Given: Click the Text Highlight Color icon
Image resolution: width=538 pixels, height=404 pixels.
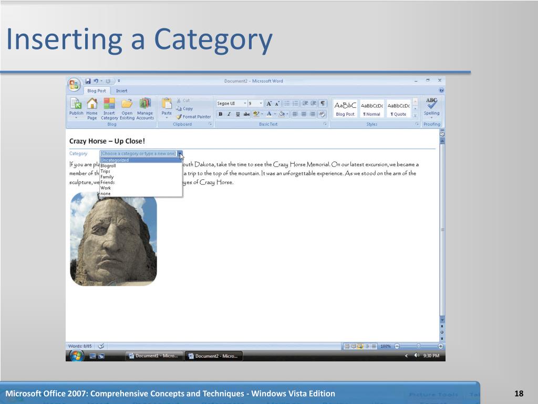Looking at the screenshot, I should 256,114.
